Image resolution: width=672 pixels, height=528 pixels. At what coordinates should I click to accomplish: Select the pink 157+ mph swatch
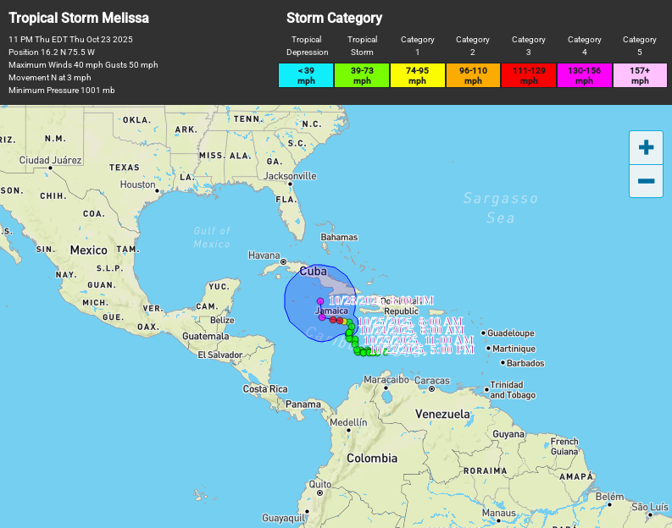tap(640, 75)
